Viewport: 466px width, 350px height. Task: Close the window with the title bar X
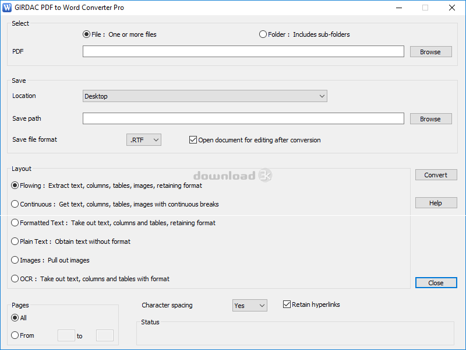[x=452, y=8]
